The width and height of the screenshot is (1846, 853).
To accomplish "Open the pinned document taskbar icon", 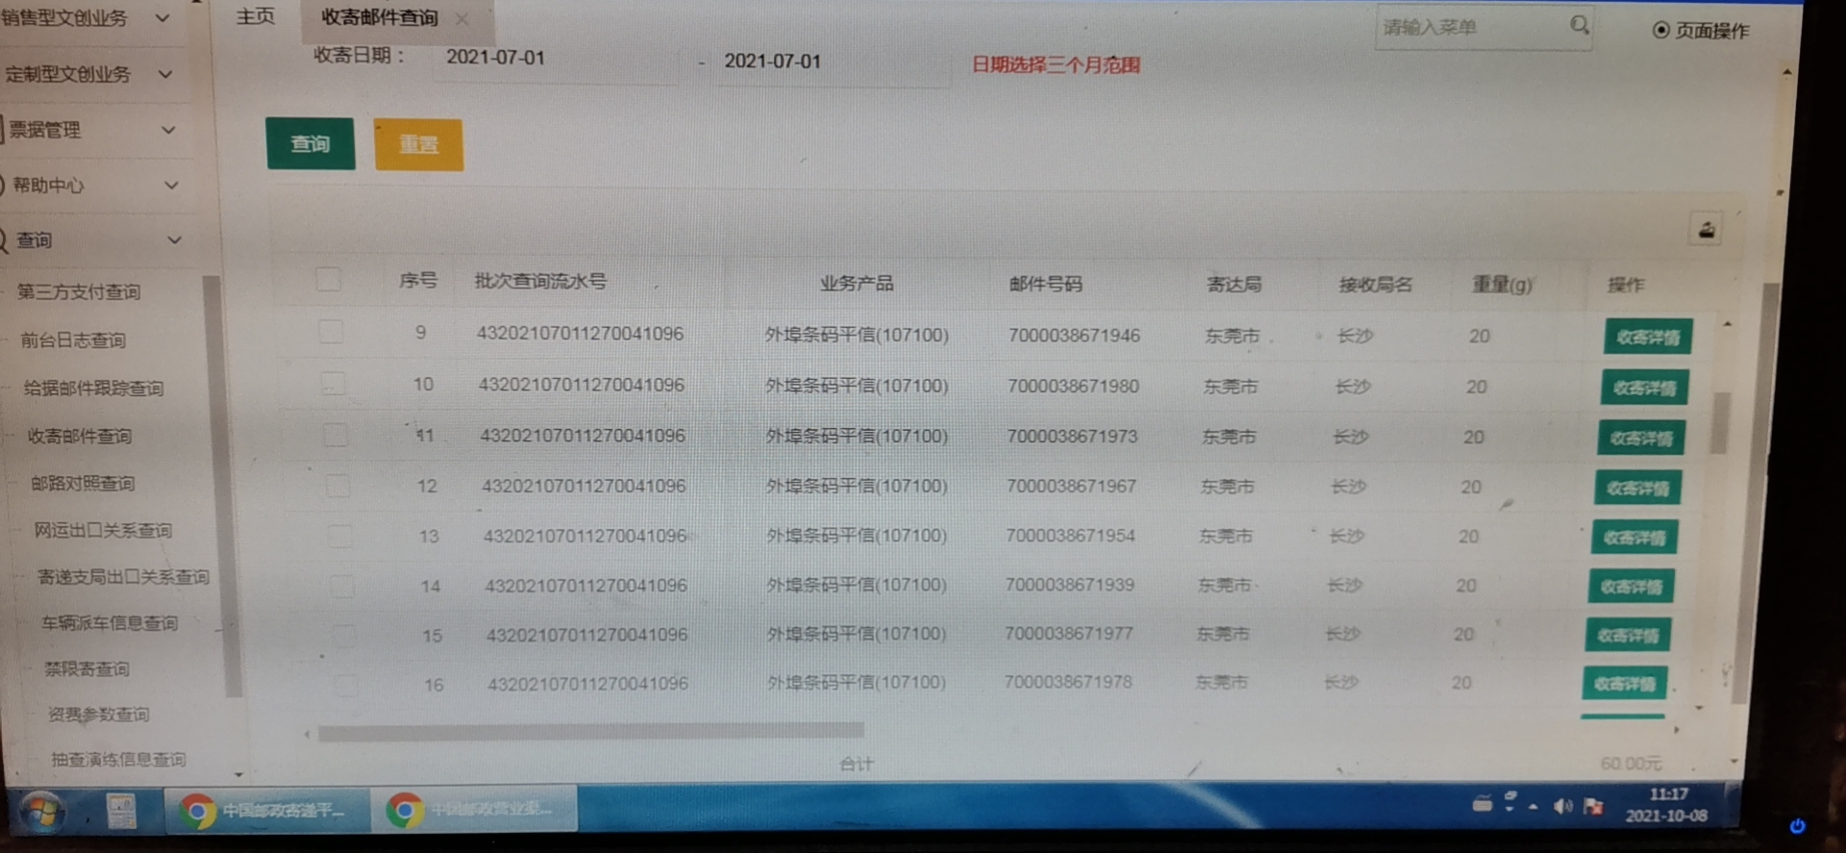I will pos(121,812).
